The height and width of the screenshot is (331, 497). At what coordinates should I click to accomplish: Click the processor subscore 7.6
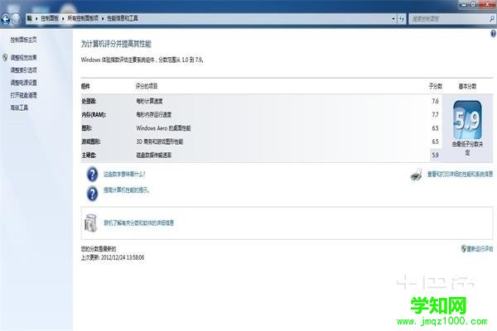435,101
